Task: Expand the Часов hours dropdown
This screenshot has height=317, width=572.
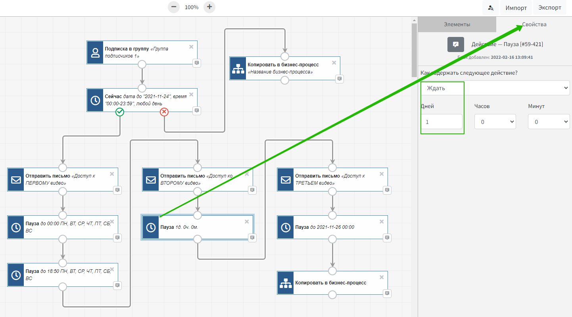Action: click(495, 122)
